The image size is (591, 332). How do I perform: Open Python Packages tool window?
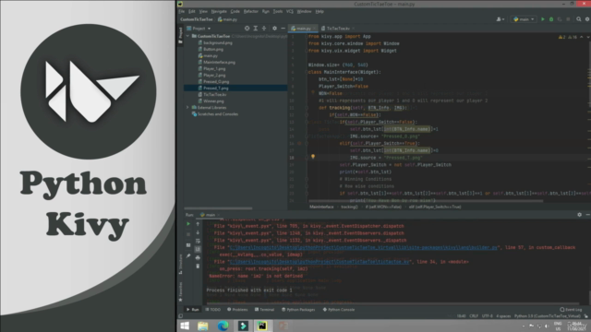pos(298,310)
